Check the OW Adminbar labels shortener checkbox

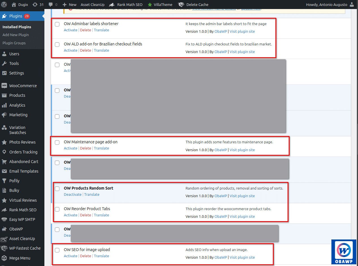click(57, 24)
